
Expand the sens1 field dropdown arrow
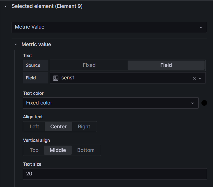click(200, 78)
